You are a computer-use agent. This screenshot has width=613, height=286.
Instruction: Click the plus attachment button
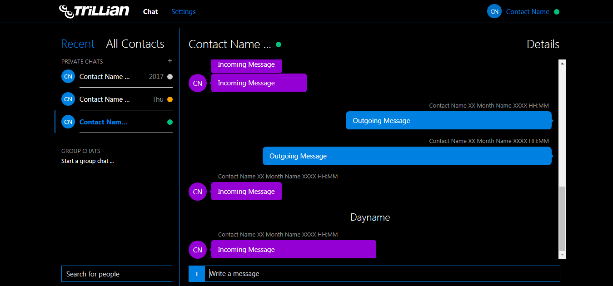coord(197,274)
